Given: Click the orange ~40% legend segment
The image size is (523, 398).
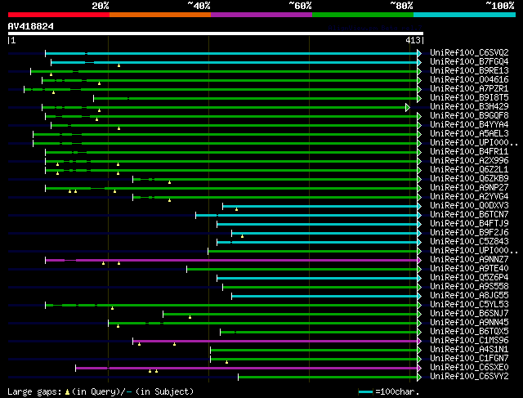Looking at the screenshot, I should [160, 15].
